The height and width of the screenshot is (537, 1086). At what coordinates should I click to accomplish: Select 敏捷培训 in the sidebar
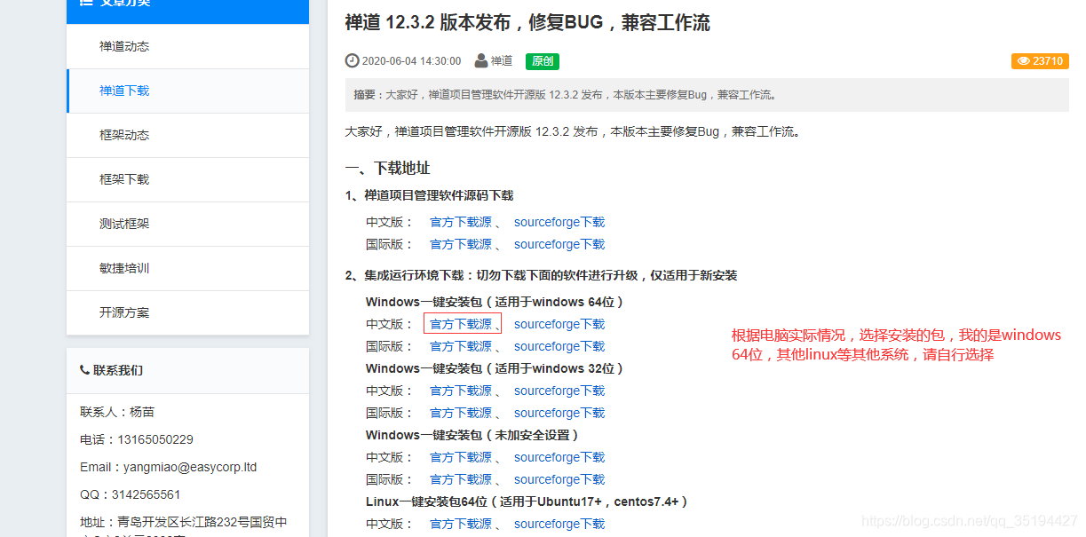[187, 268]
